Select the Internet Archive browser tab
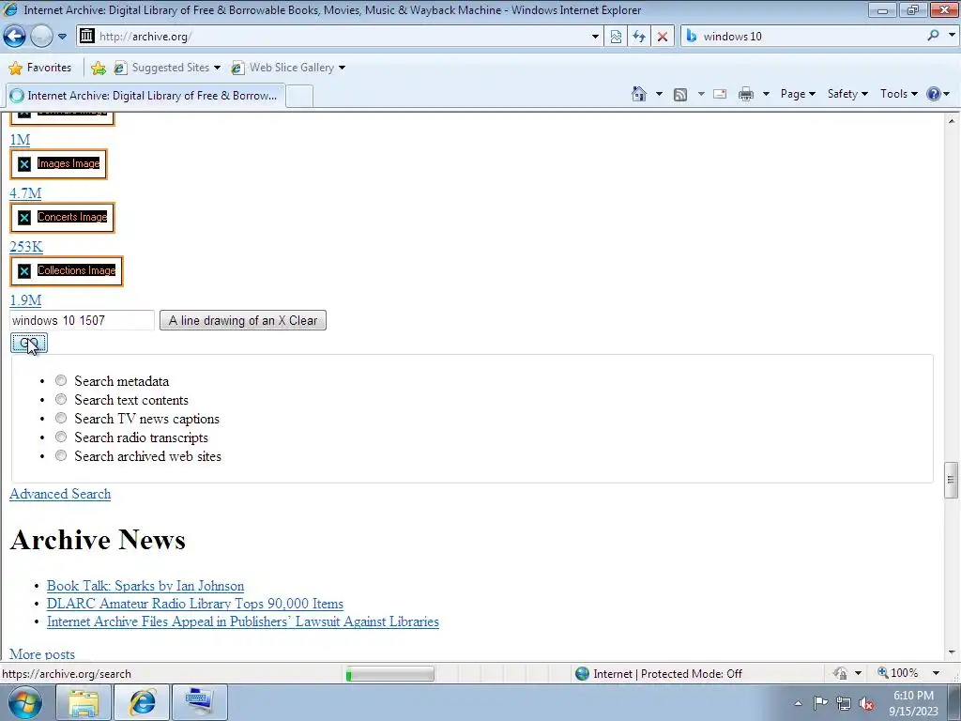 [x=145, y=96]
